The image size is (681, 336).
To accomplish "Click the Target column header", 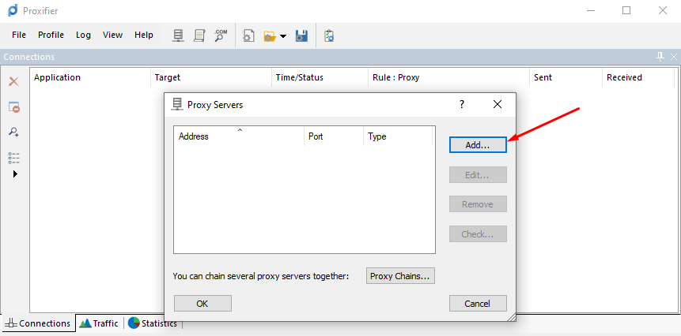I will (211, 77).
